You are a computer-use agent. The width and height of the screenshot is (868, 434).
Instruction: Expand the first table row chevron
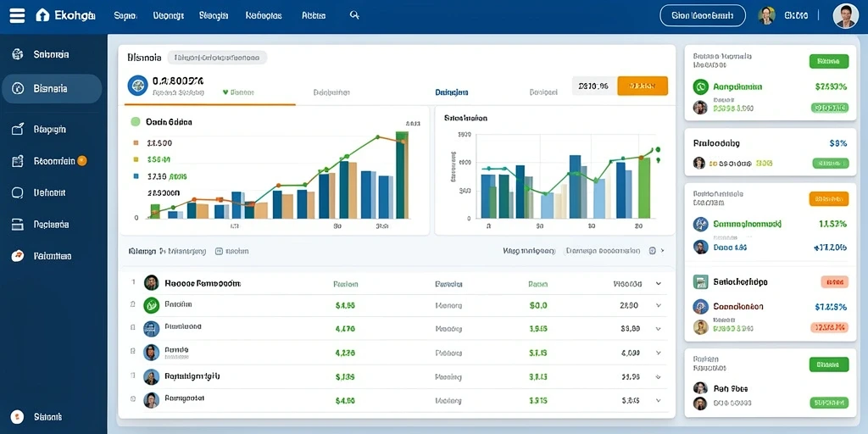[658, 283]
